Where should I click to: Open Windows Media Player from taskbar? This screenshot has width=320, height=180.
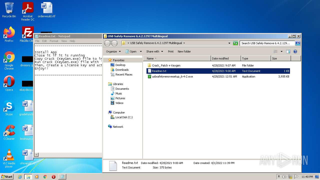coord(37,177)
